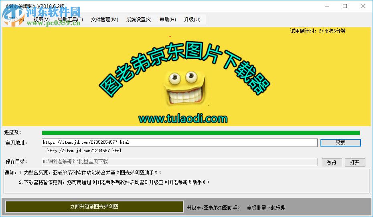Maximize the 图老弟淘图 window
373x217 pixels.
point(345,6)
